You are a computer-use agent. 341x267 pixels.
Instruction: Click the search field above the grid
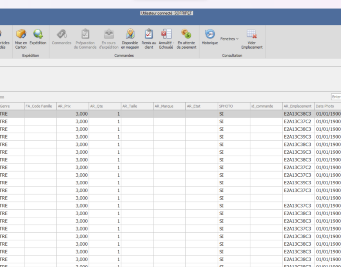tap(336, 97)
